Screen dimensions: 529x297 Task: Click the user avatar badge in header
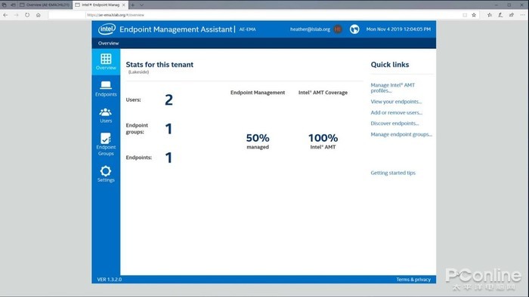[338, 29]
